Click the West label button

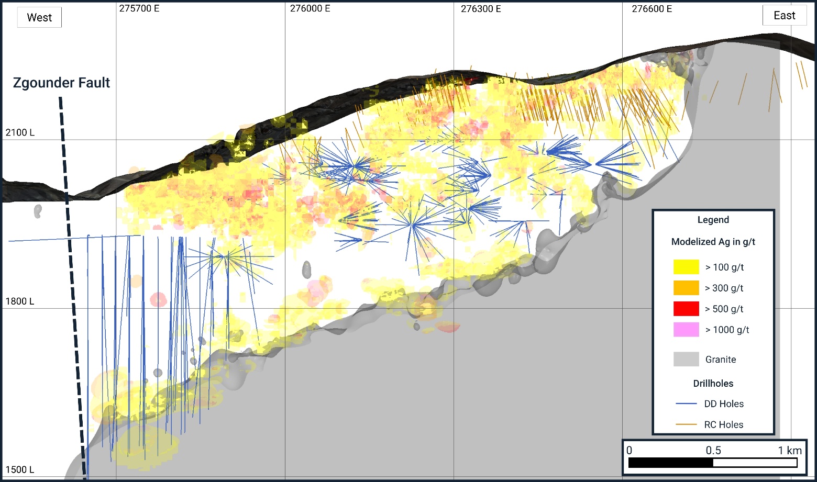[x=39, y=17]
